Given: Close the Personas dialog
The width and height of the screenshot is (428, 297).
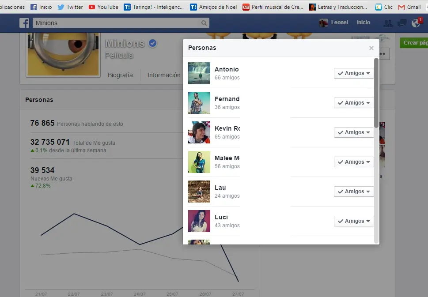Looking at the screenshot, I should [371, 48].
